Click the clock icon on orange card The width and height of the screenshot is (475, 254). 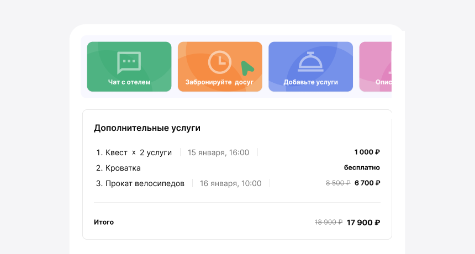click(x=220, y=62)
